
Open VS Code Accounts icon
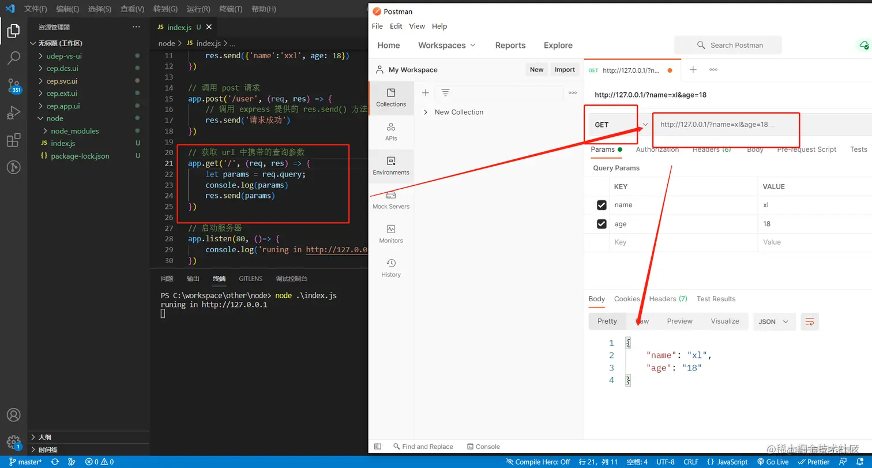pos(13,415)
